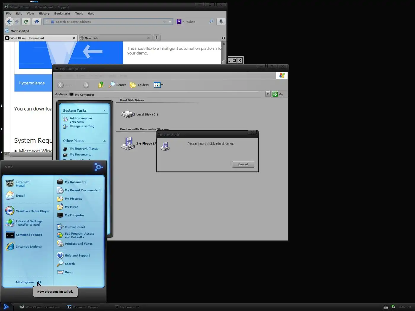Open the Bookmarks menu in Mypal
The height and width of the screenshot is (311, 415).
point(62,14)
